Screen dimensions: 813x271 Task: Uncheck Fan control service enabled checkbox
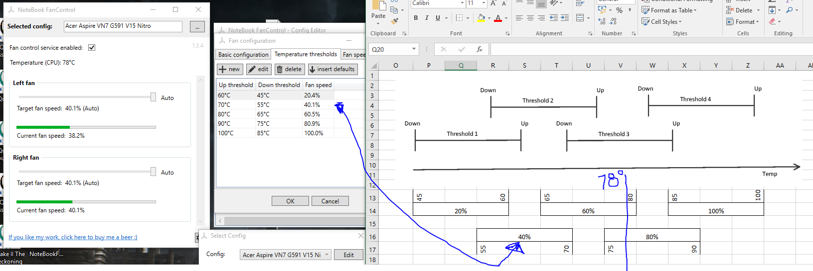point(92,48)
